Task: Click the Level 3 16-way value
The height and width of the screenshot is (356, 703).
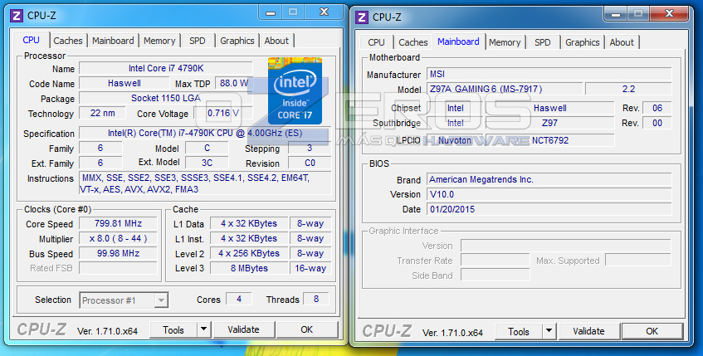Action: coord(310,268)
